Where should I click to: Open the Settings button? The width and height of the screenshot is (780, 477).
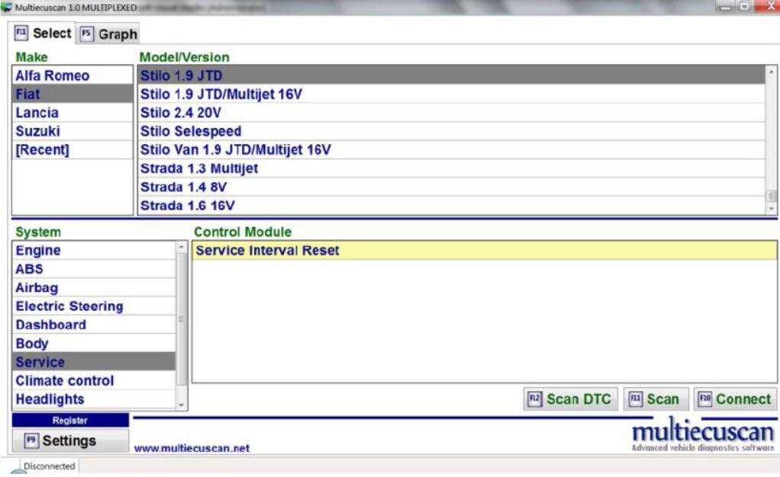pyautogui.click(x=70, y=440)
